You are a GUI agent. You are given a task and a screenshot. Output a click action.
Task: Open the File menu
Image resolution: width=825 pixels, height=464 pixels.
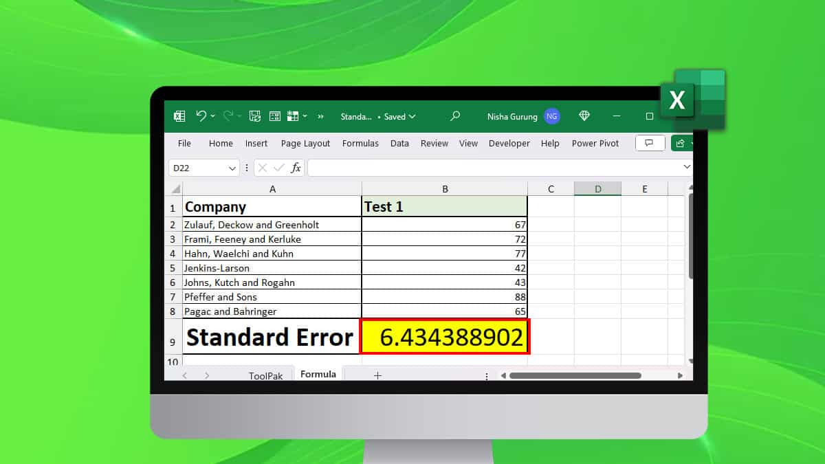pos(184,143)
